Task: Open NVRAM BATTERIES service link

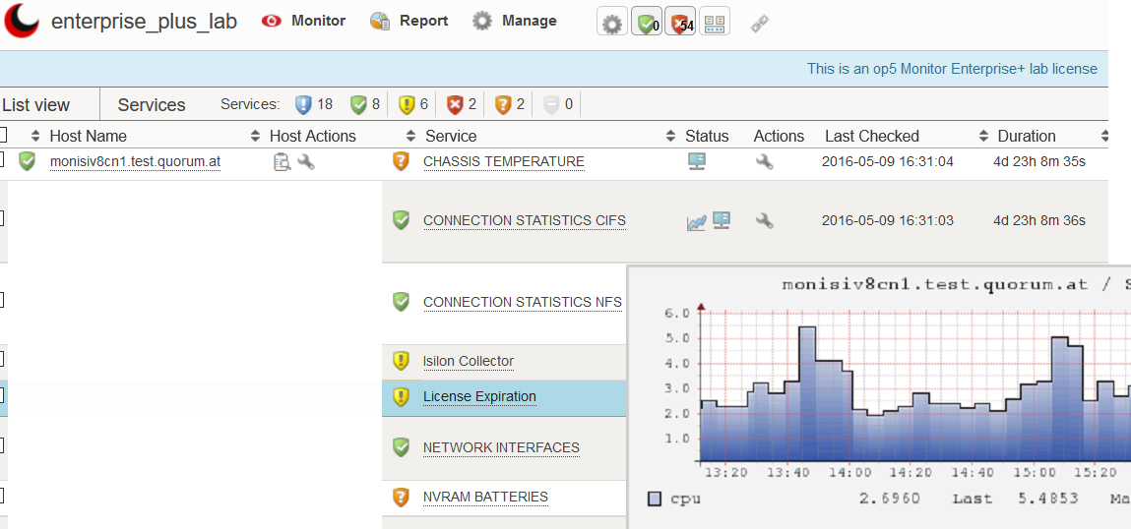Action: coord(485,497)
